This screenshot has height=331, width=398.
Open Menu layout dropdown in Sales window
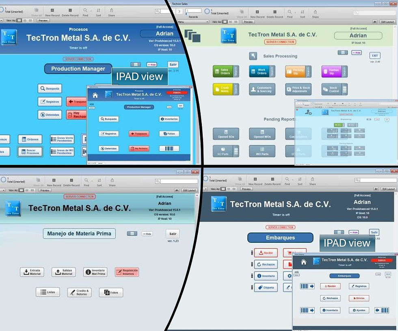point(193,22)
